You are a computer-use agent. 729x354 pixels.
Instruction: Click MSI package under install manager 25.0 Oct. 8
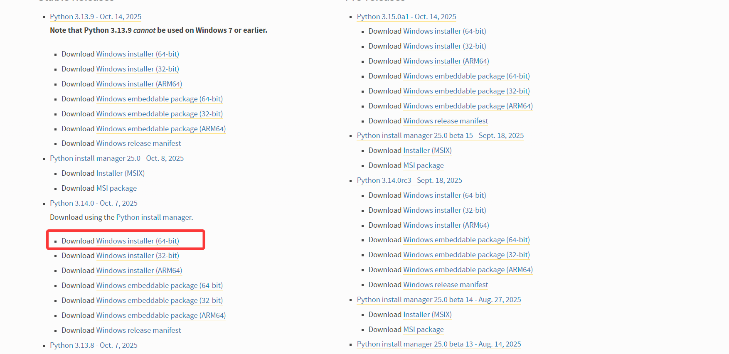point(116,188)
